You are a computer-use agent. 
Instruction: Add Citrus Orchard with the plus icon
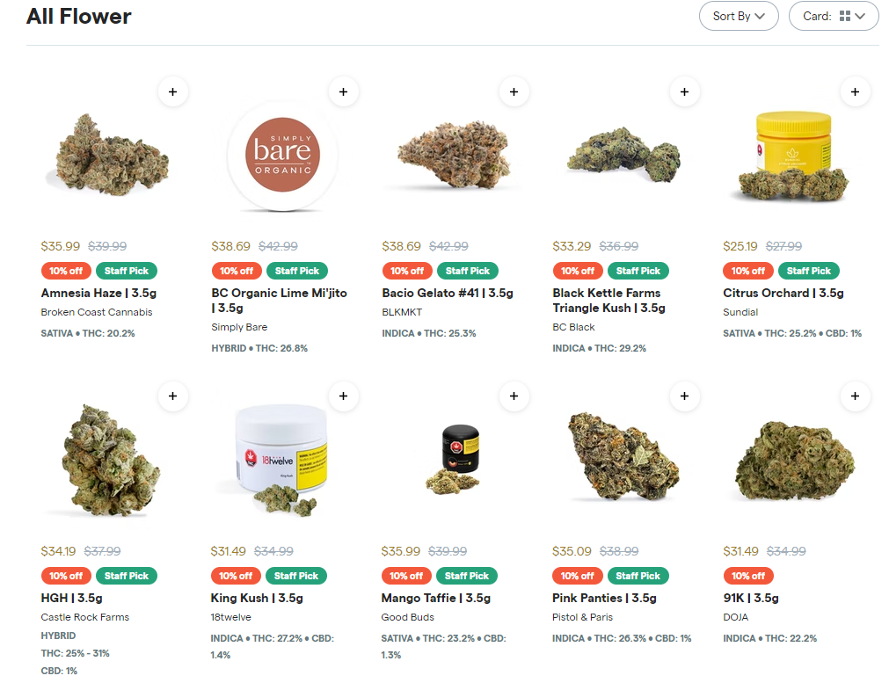tap(856, 91)
